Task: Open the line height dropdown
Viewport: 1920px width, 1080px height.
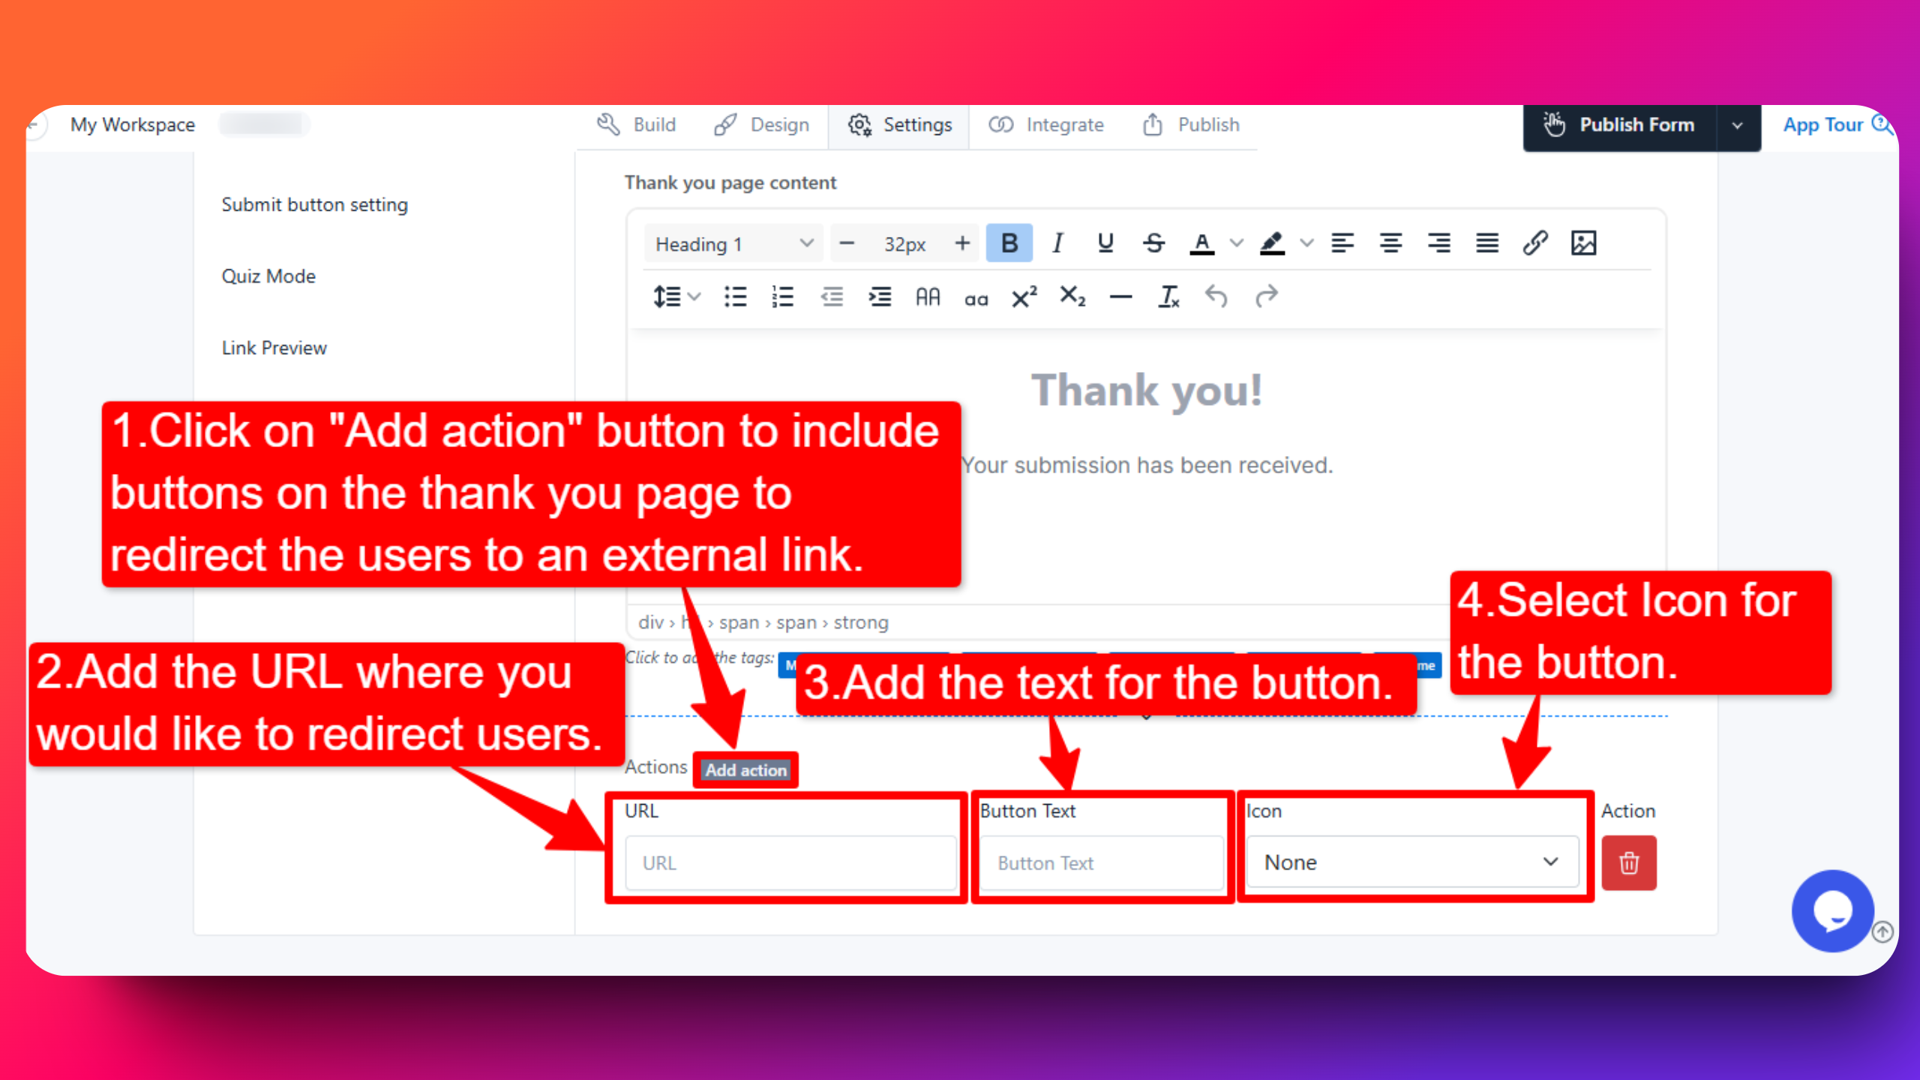Action: (676, 297)
